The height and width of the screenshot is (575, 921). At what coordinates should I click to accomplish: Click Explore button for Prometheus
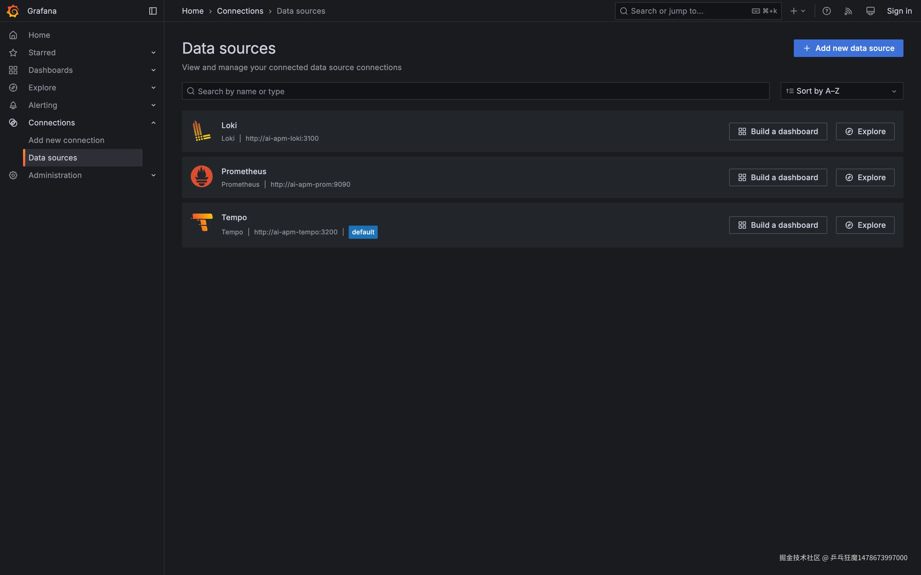coord(865,177)
